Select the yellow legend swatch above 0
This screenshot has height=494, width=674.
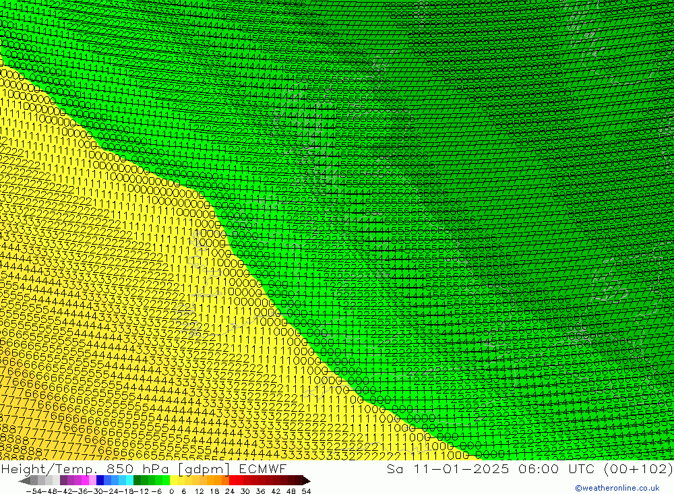click(x=173, y=481)
